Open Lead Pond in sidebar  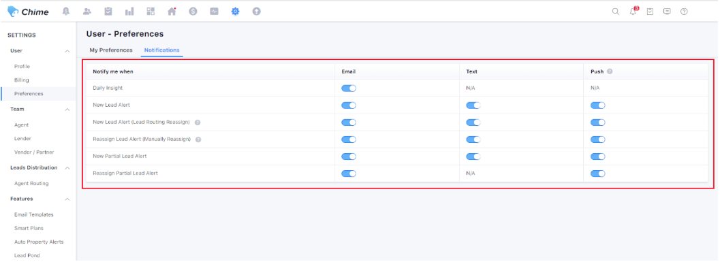point(27,256)
